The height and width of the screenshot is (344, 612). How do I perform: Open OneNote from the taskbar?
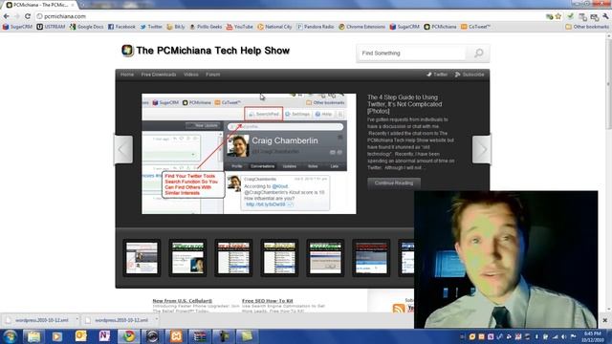pos(104,336)
